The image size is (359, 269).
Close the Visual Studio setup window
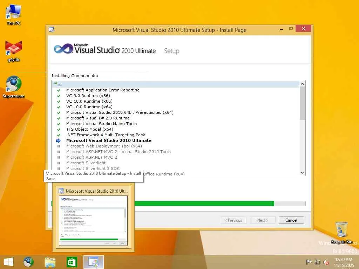click(x=303, y=29)
